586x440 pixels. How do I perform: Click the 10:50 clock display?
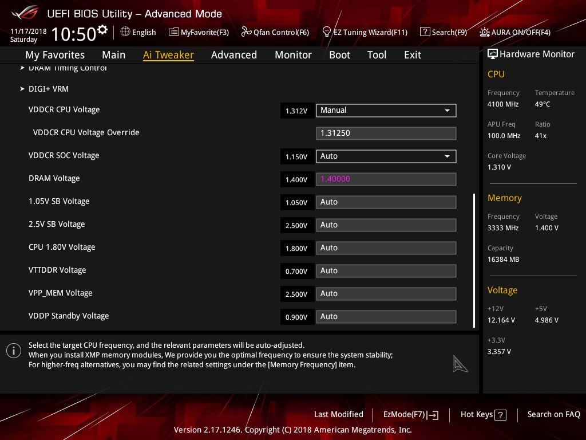point(74,34)
